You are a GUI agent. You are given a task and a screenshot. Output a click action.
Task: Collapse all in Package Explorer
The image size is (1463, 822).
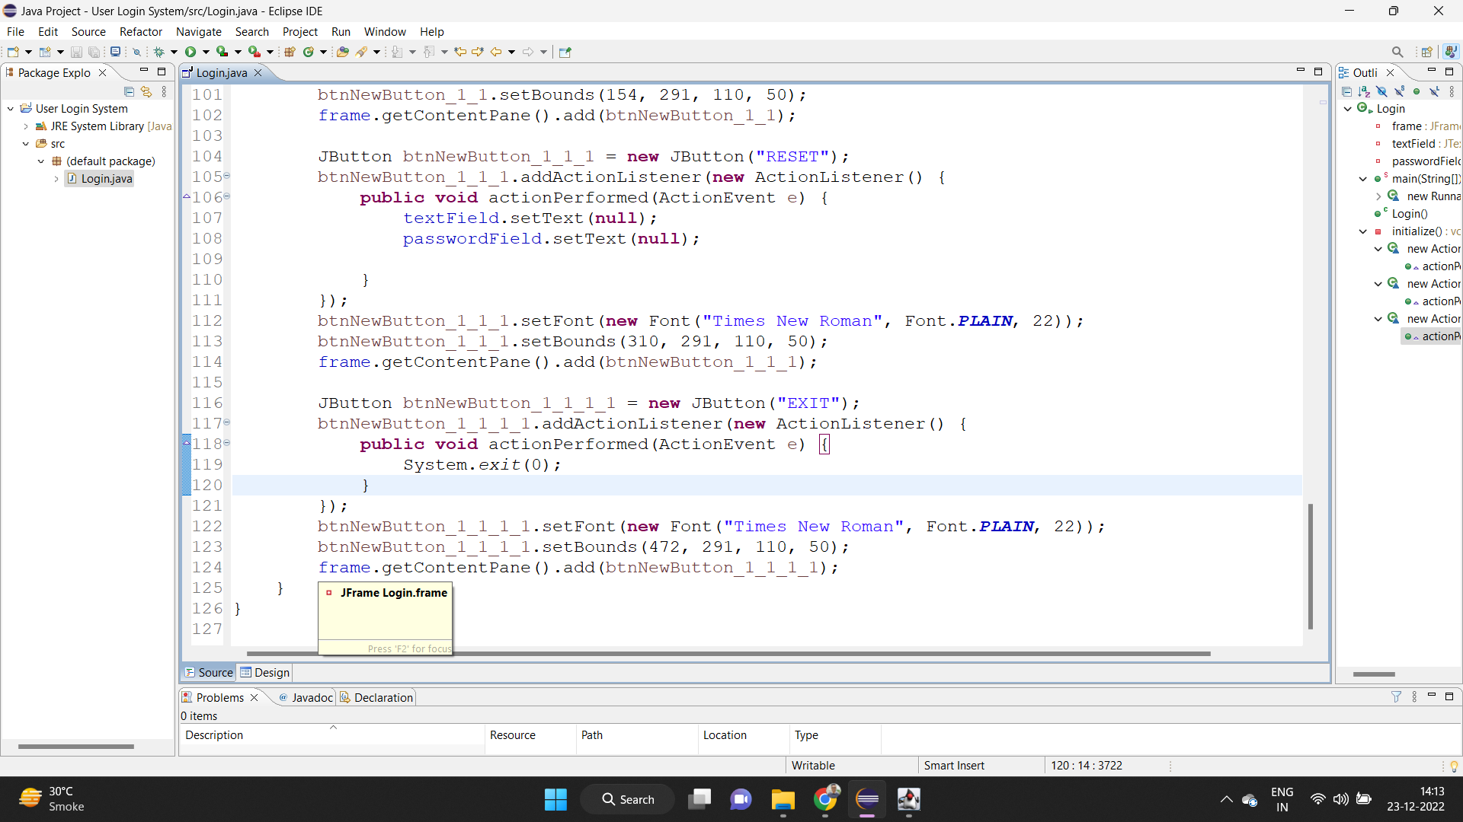click(x=129, y=91)
